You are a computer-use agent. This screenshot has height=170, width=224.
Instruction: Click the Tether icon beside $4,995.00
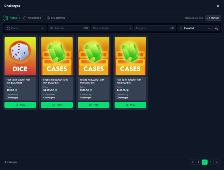click(x=56, y=90)
